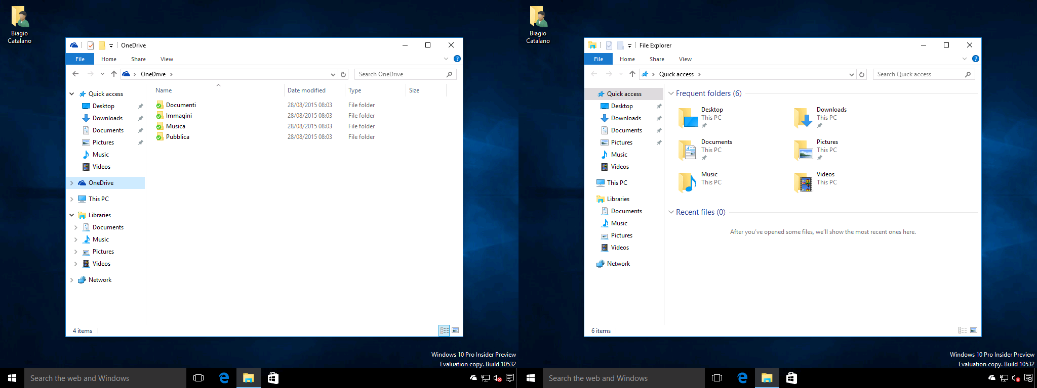Viewport: 1037px width, 388px height.
Task: Switch to Details view in OneDrive window
Action: [x=444, y=330]
